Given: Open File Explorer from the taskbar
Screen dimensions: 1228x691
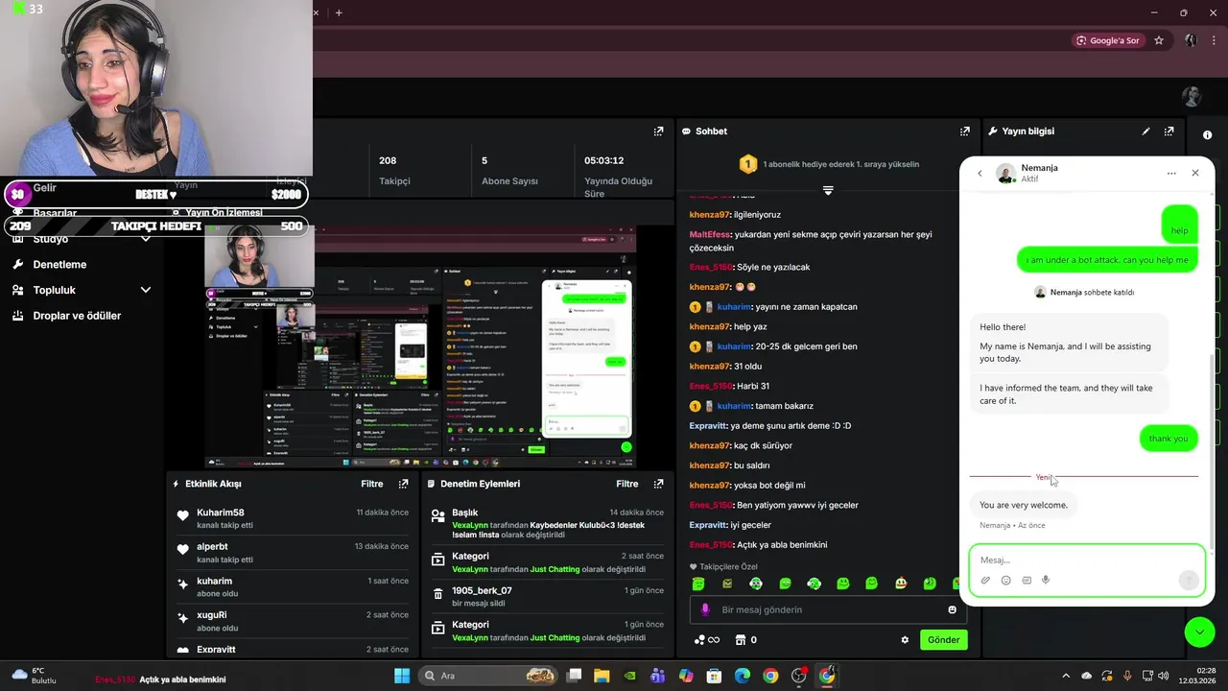Looking at the screenshot, I should point(602,676).
